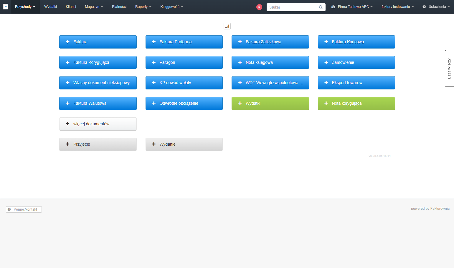The height and width of the screenshot is (268, 454).
Task: Focus the Szukaj search field
Action: pyautogui.click(x=296, y=7)
